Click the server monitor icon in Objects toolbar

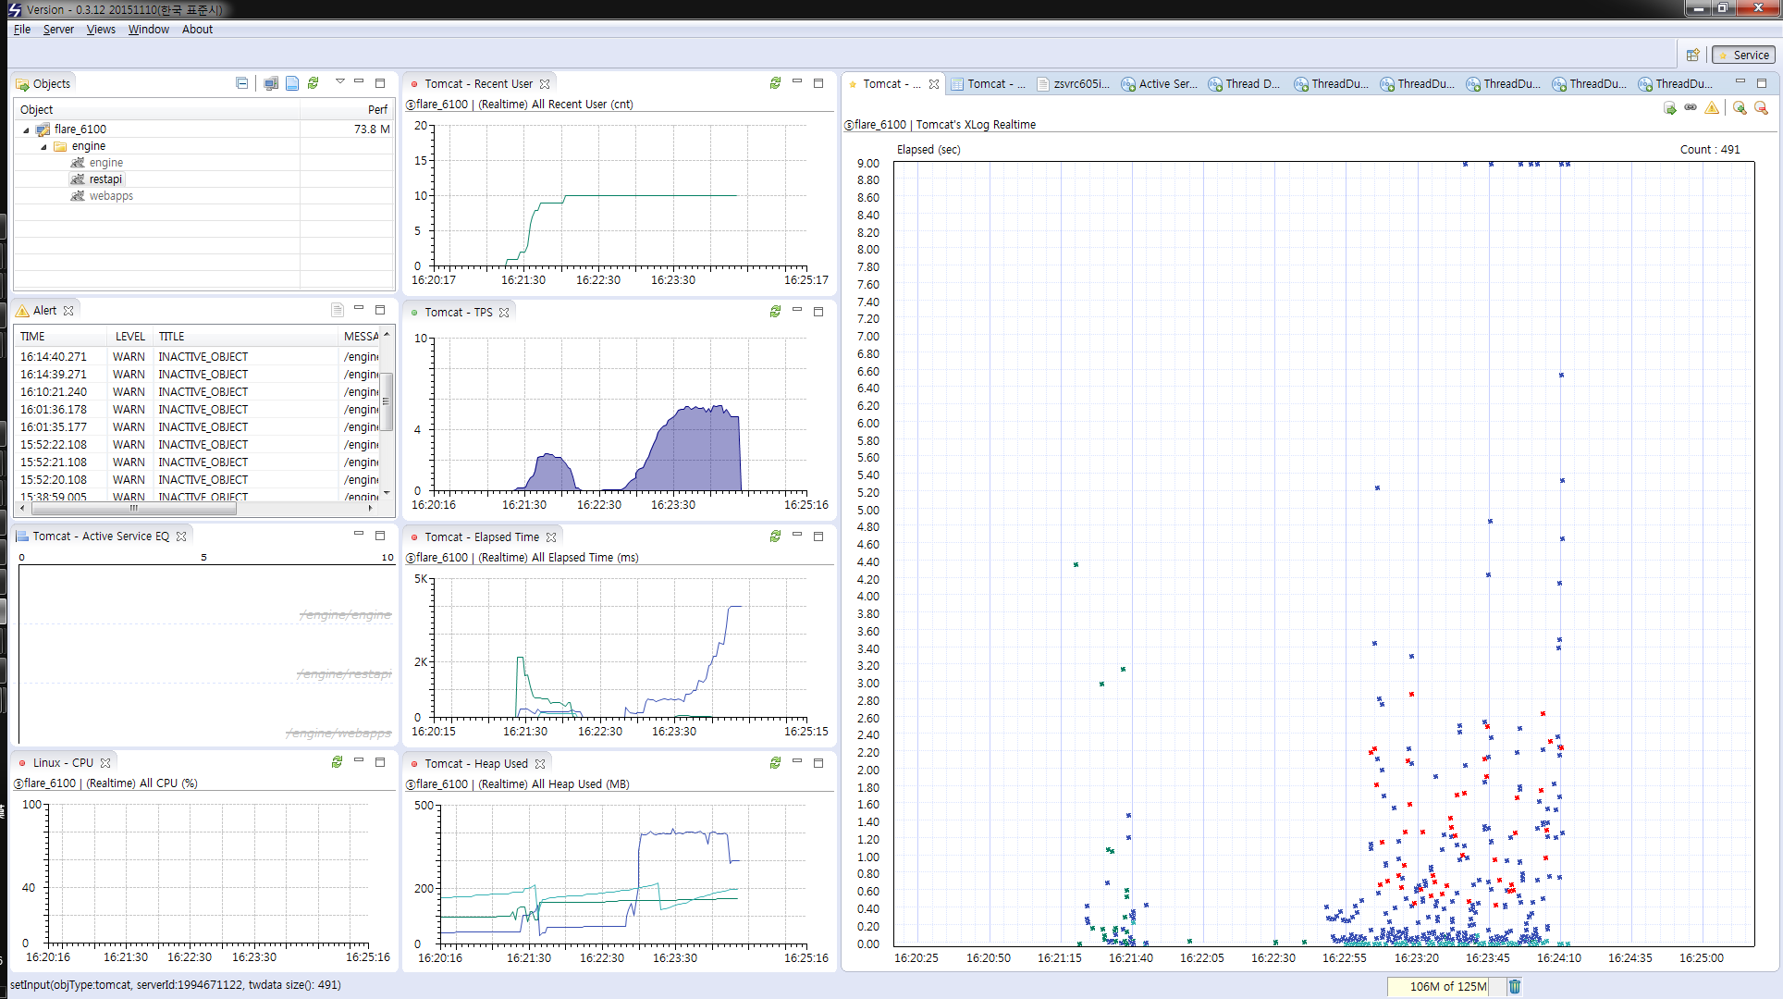click(271, 83)
